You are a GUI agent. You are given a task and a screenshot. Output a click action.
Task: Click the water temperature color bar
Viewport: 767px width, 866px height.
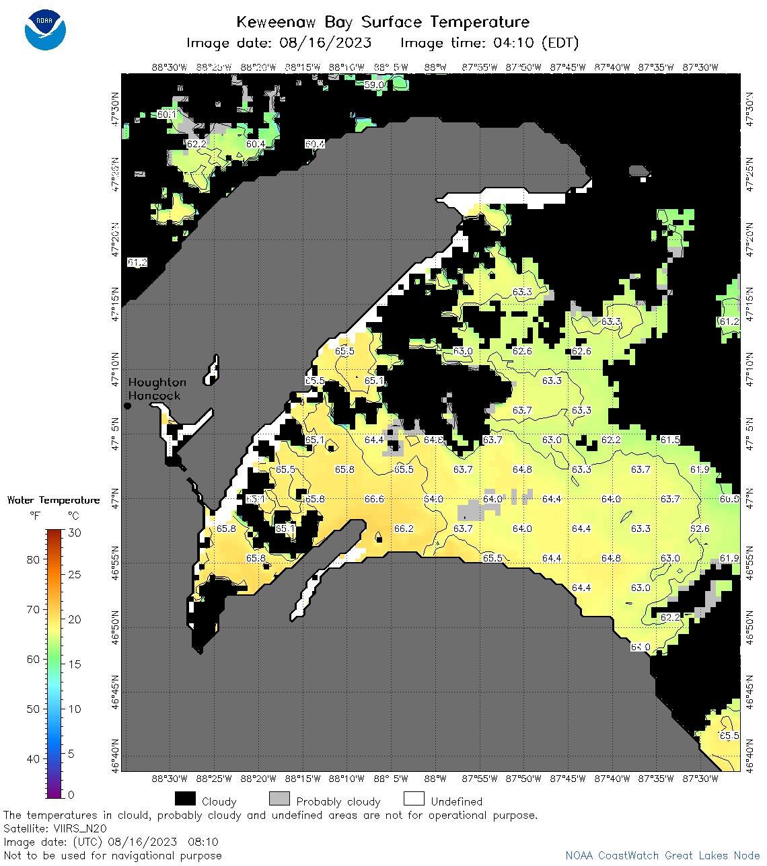click(x=54, y=664)
